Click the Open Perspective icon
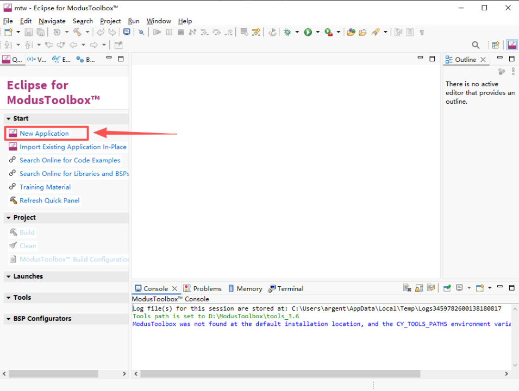Viewport: 519px width, 391px height. pyautogui.click(x=496, y=45)
